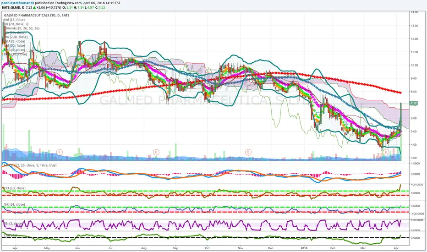Click the Feb time axis label

pyautogui.click(x=333, y=248)
